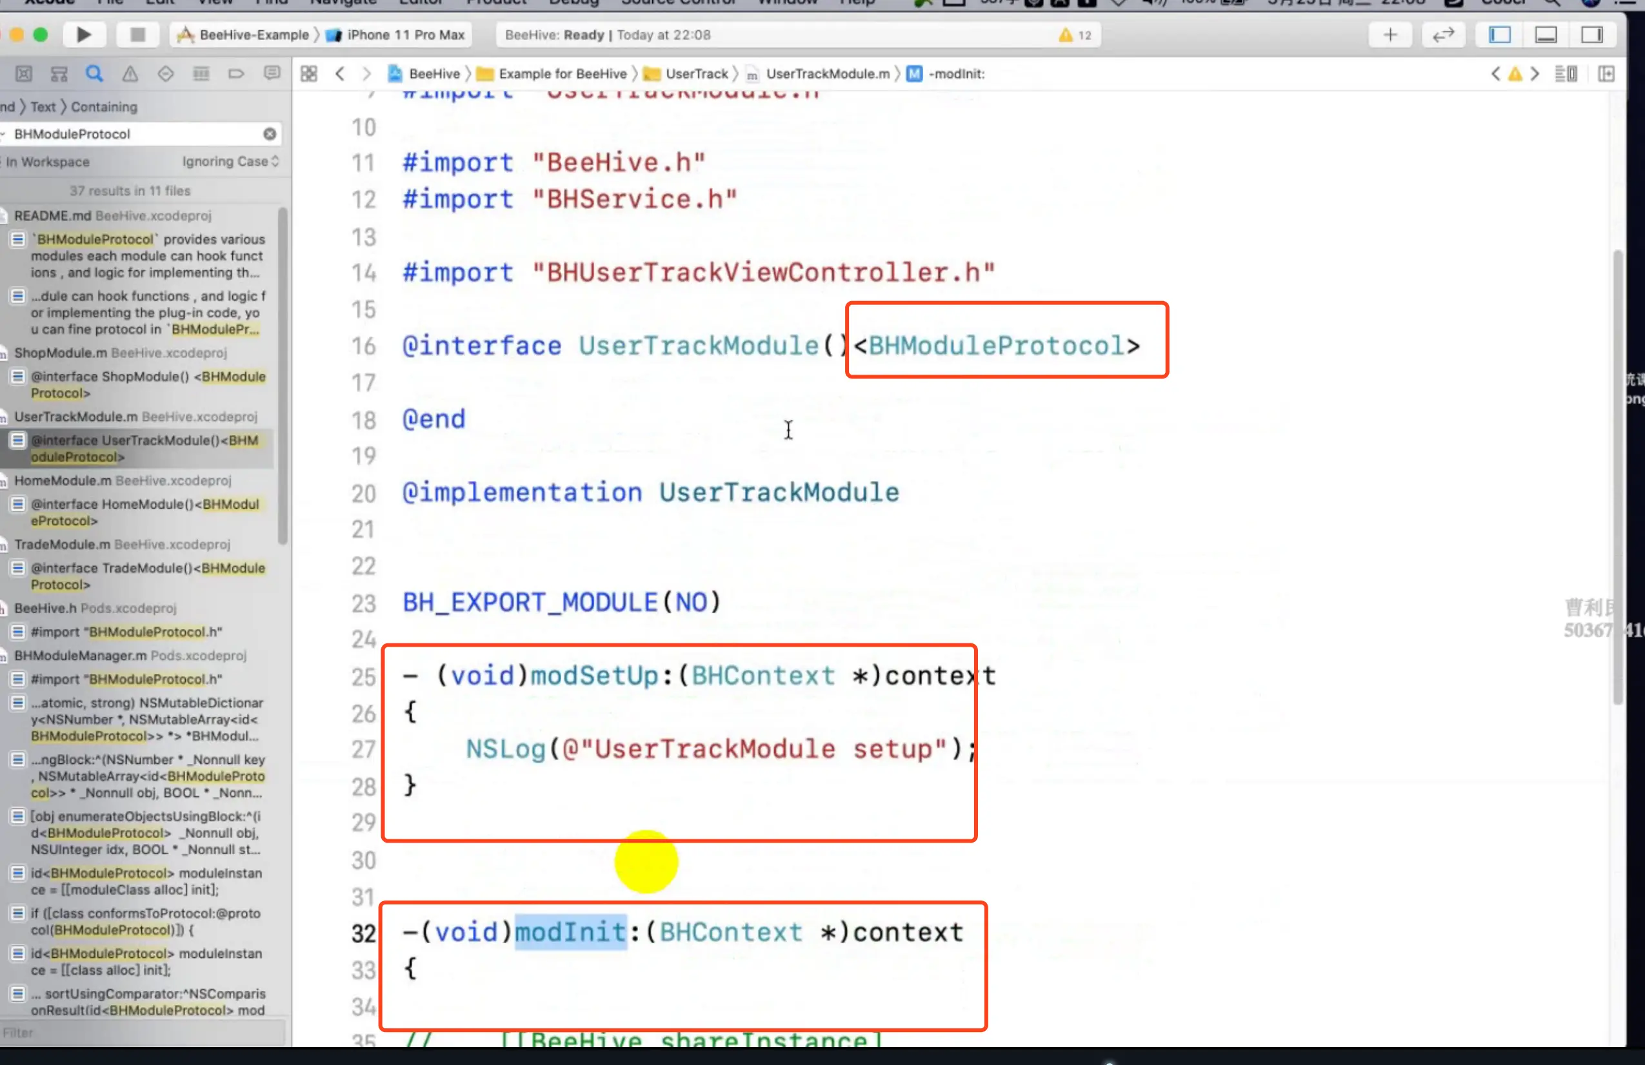The width and height of the screenshot is (1645, 1065).
Task: Toggle the bottom Debug area panel
Action: pos(1546,35)
